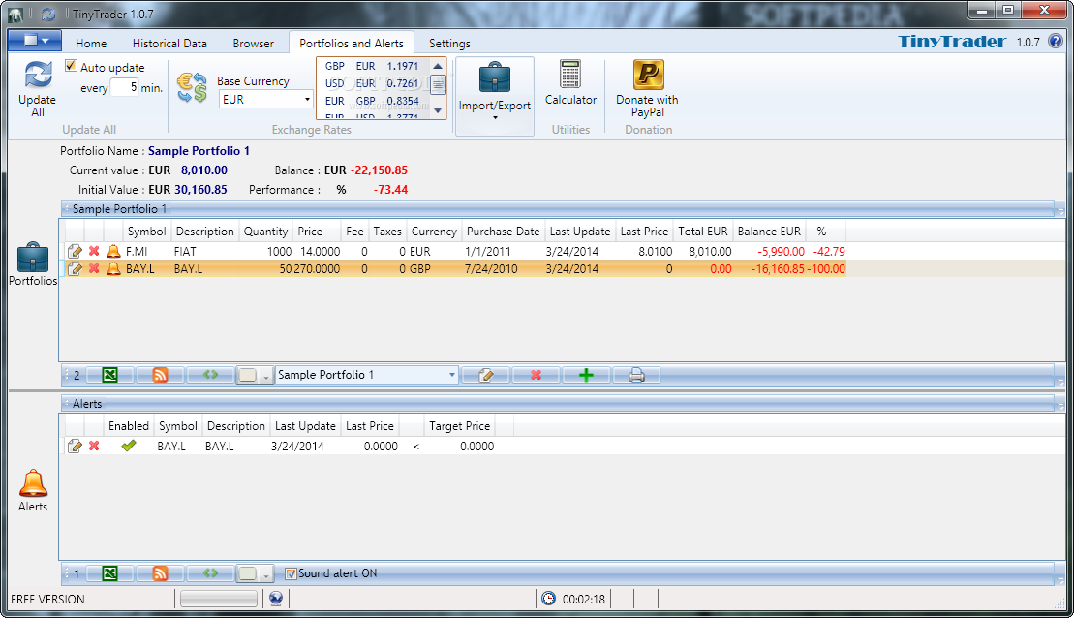Click status bar progress bar
Screen dimensions: 1074x618
click(219, 599)
